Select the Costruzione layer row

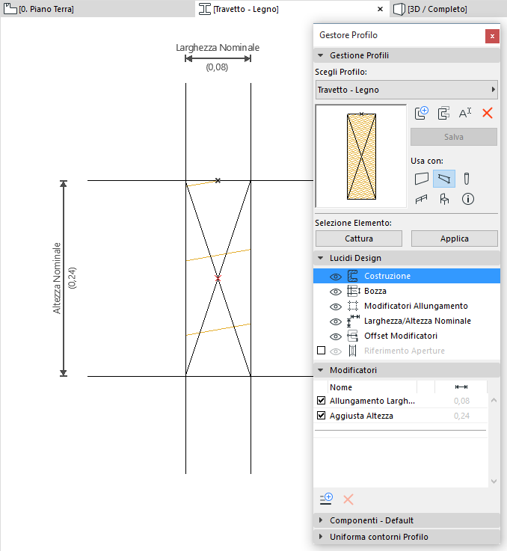[x=407, y=276]
